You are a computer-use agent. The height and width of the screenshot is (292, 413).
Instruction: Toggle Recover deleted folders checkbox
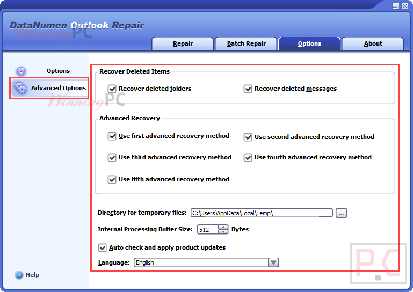tap(112, 89)
